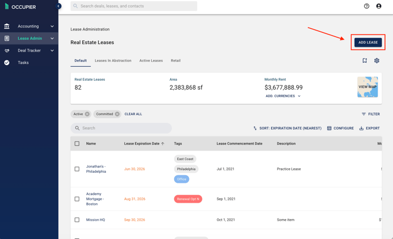Open the help question mark icon
Viewport: 393px width, 239px height.
click(x=367, y=6)
